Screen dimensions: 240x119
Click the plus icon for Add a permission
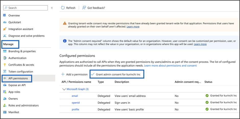(x=63, y=74)
